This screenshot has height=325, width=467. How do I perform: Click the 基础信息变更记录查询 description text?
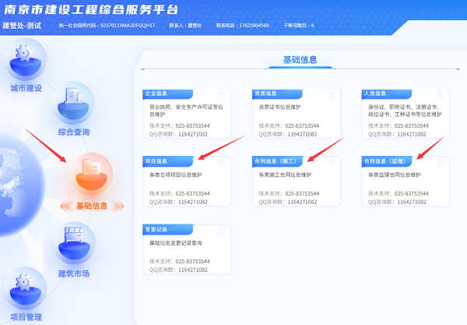click(181, 242)
